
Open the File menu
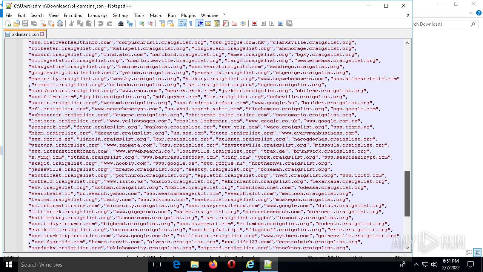click(x=9, y=15)
